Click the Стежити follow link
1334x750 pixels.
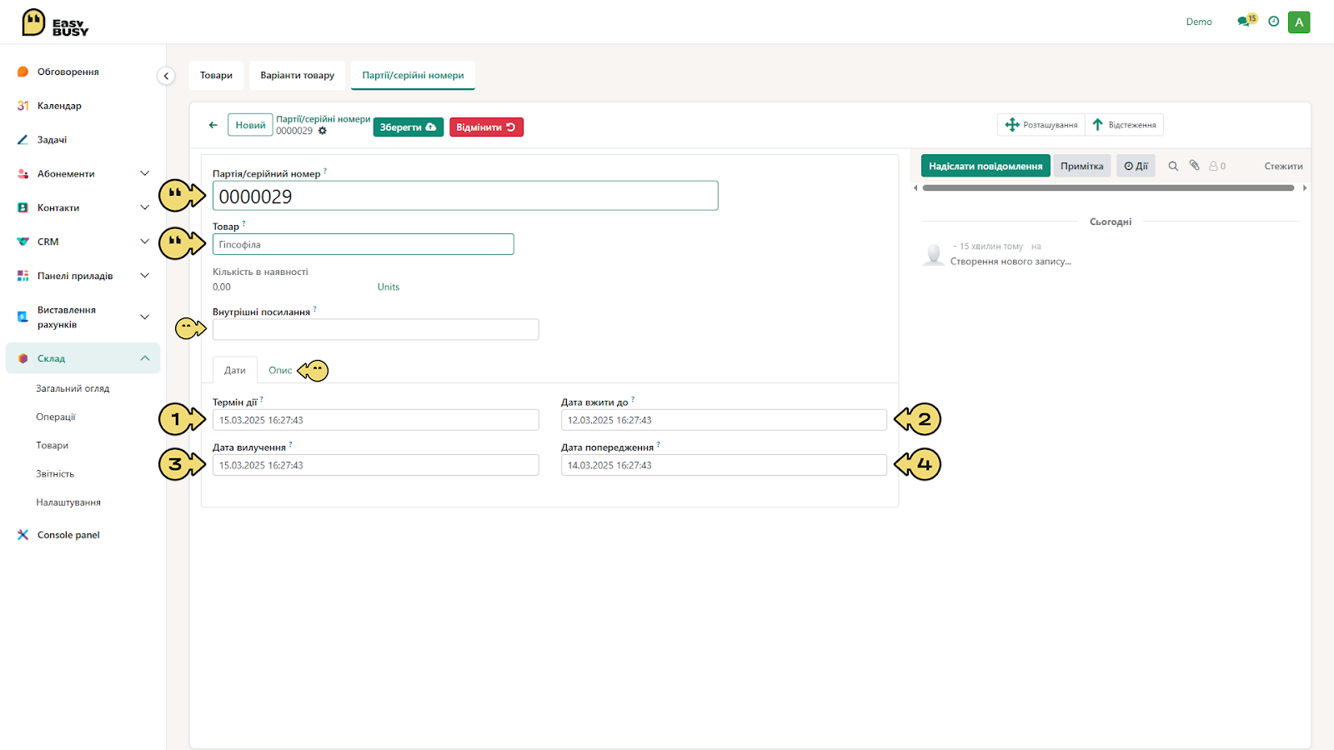coord(1283,166)
